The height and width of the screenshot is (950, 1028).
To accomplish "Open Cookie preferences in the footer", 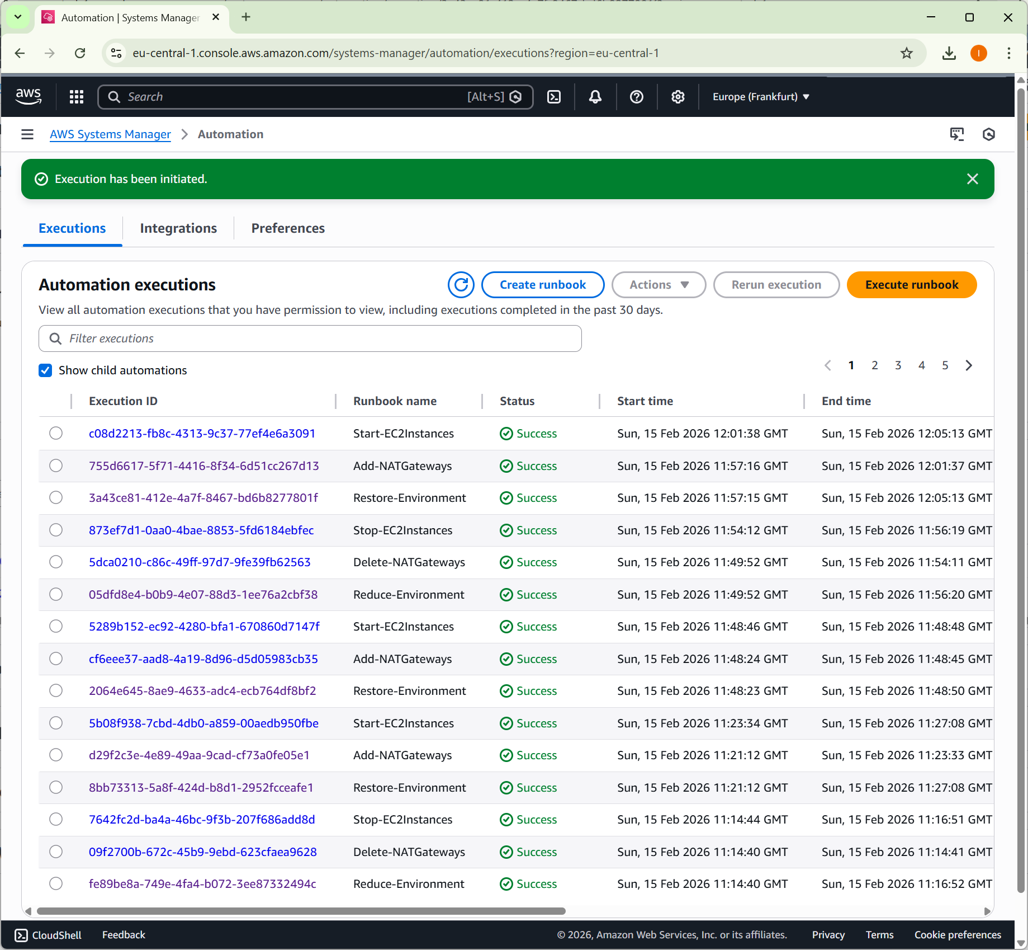I will [x=958, y=935].
